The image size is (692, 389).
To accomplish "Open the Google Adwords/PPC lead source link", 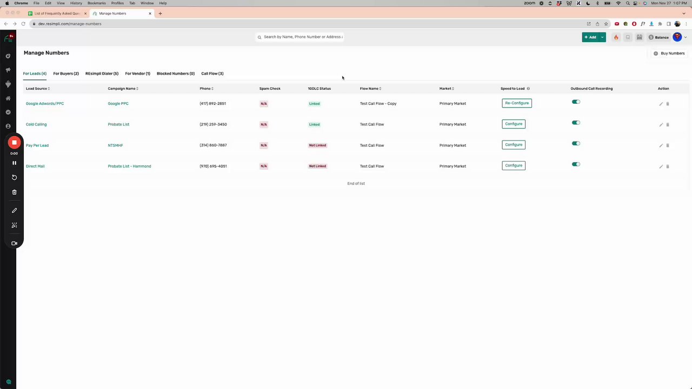I will (45, 104).
